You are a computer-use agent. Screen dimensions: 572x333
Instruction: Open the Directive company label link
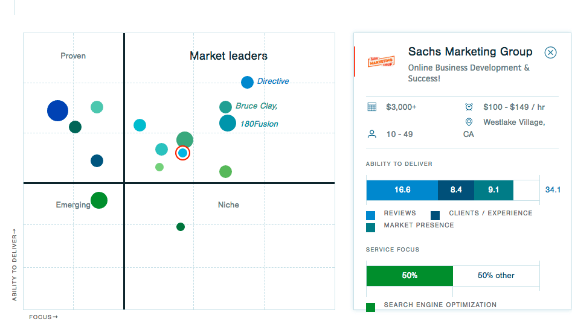[273, 81]
